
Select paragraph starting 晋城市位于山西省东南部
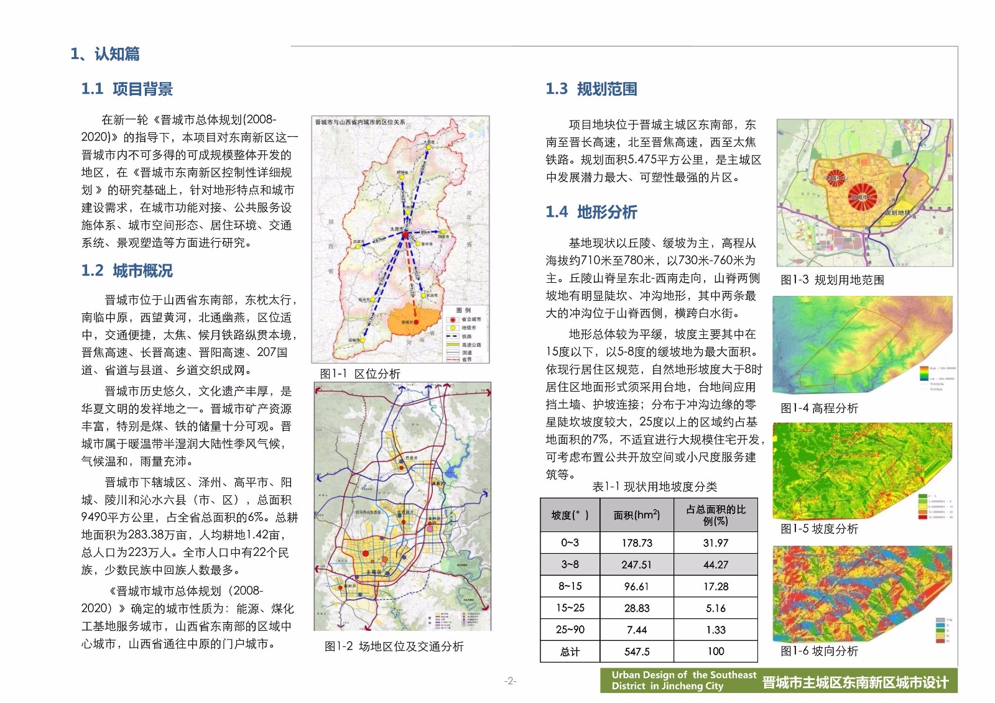point(190,335)
